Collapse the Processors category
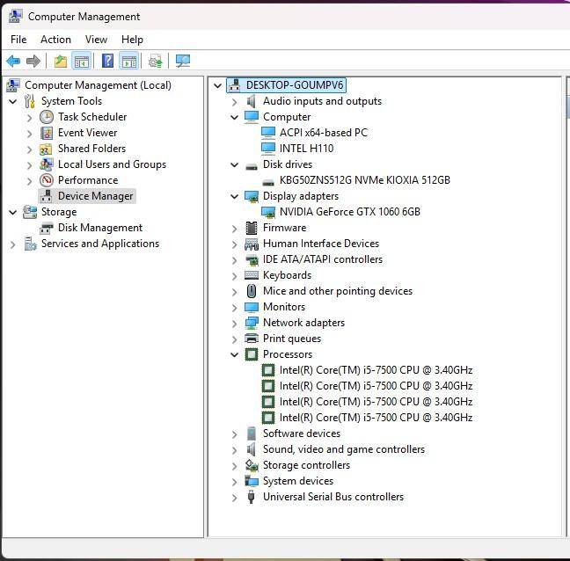 coord(235,354)
